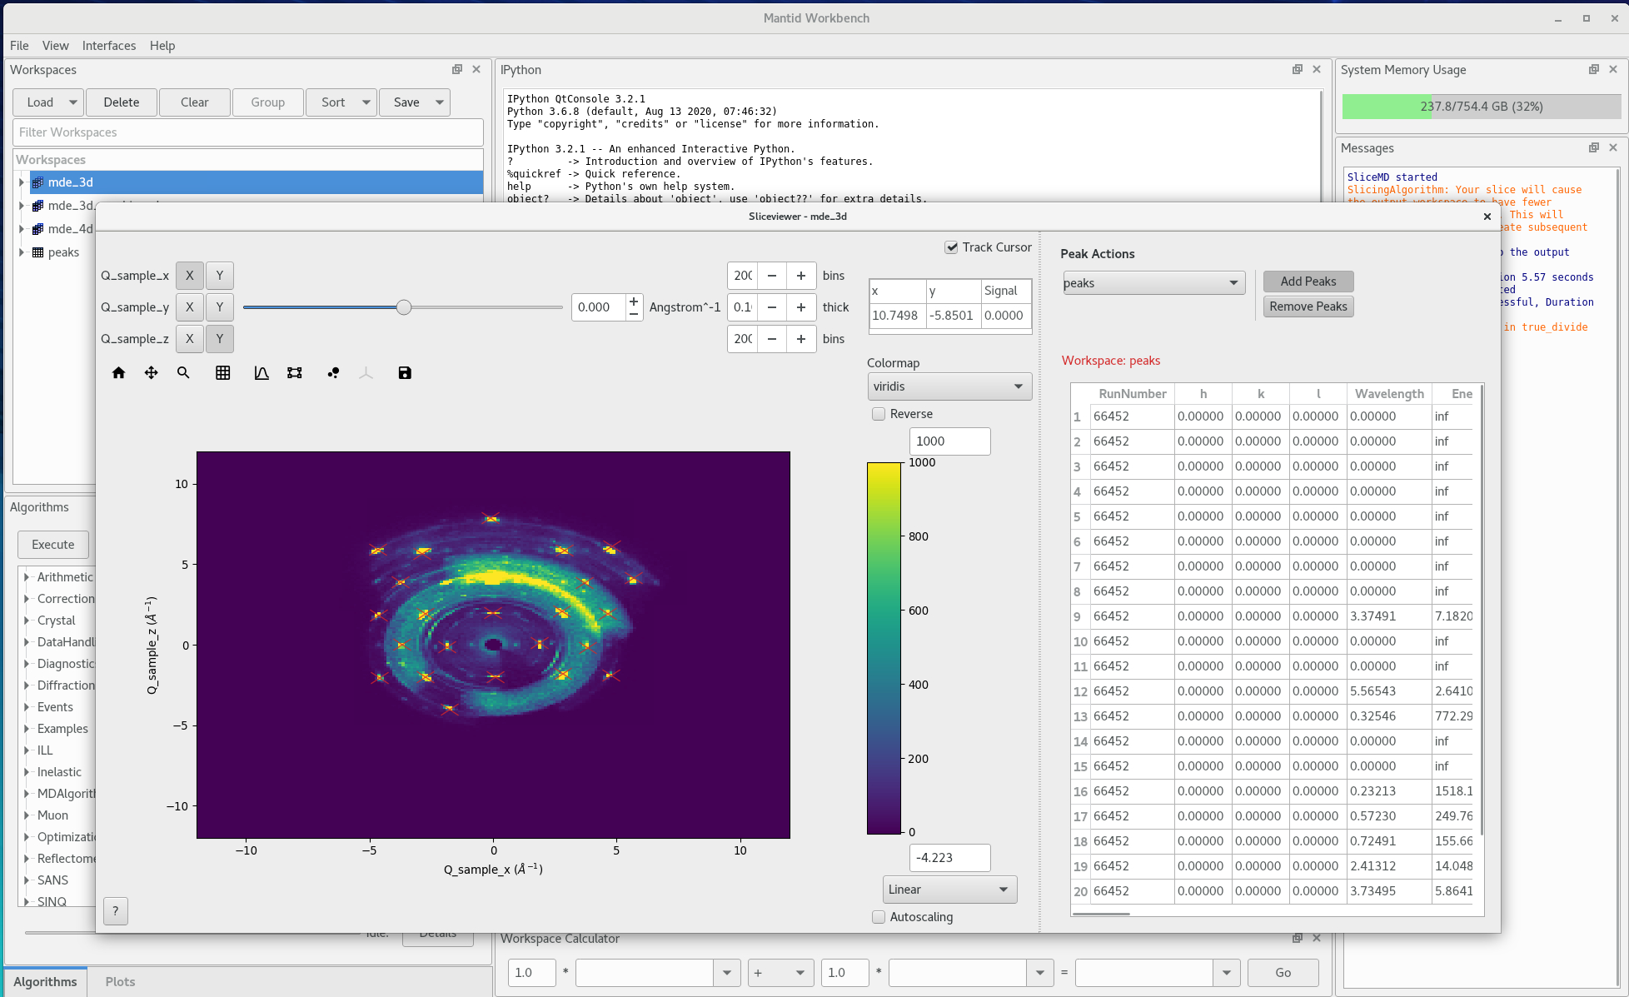
Task: Toggle grid lines icon on plot
Action: (222, 373)
